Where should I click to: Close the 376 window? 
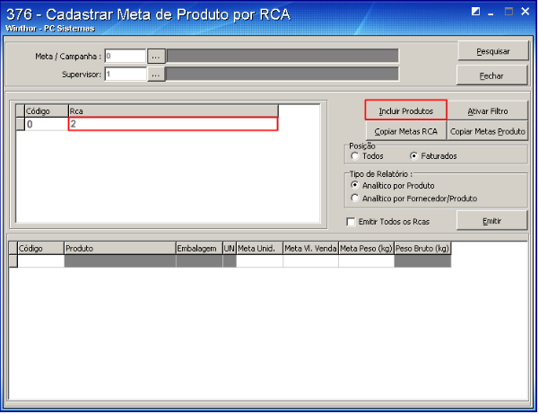tap(526, 12)
